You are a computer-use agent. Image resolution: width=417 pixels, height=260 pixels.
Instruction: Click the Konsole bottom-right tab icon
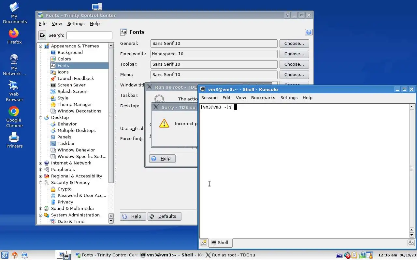coord(411,242)
